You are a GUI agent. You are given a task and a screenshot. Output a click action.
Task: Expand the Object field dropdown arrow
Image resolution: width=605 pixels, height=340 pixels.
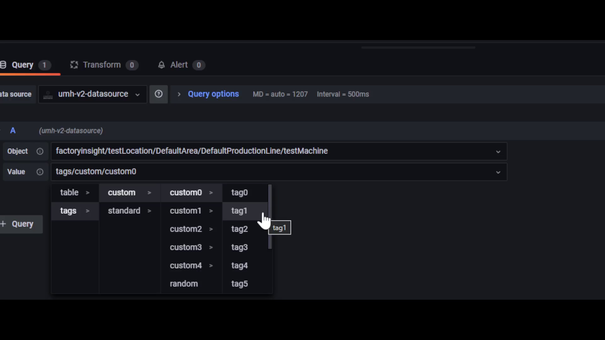tap(498, 151)
